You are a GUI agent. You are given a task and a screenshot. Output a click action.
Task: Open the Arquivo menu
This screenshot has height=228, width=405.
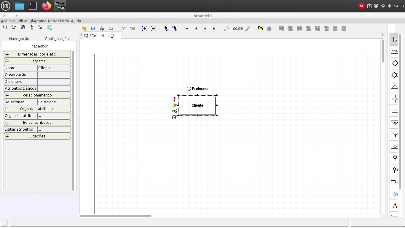pos(8,21)
